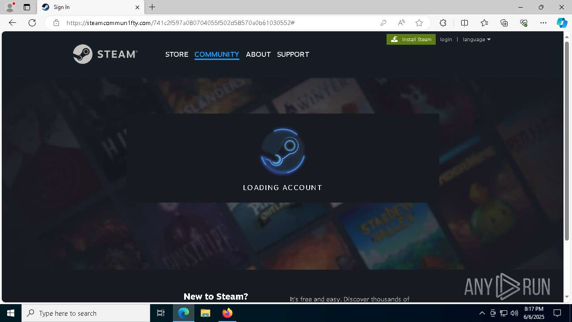The width and height of the screenshot is (572, 322).
Task: Click the address bar URL
Action: click(x=181, y=23)
